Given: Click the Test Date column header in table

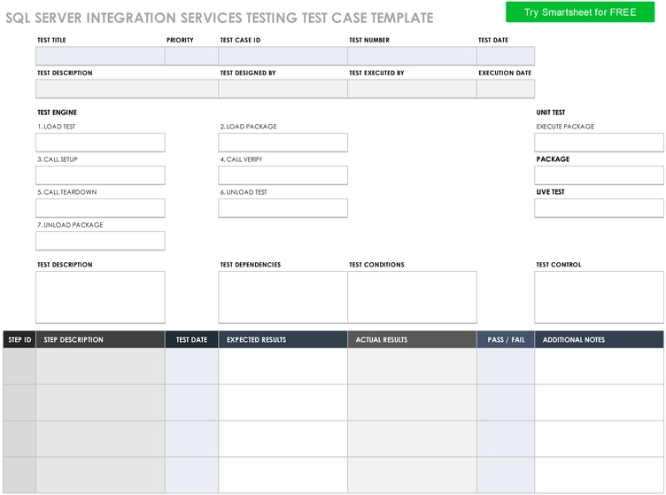Looking at the screenshot, I should 191,340.
